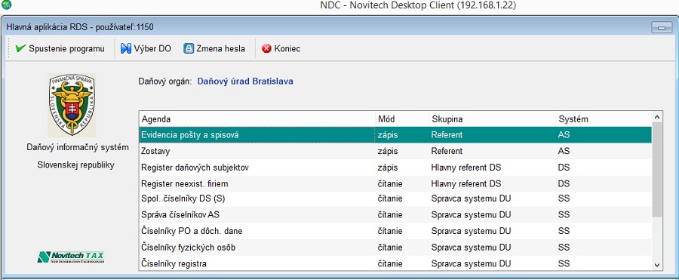Click the blue Výber DO icon
Viewport: 679px width, 280px height.
point(126,48)
